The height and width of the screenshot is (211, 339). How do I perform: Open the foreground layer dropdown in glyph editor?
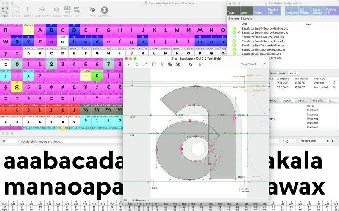click(253, 65)
